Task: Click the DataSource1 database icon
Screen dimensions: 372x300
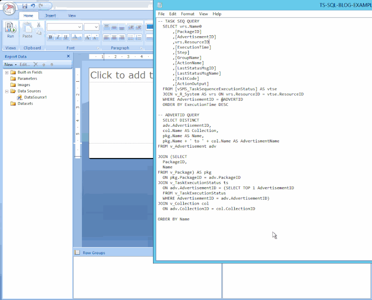Action: tap(20, 97)
